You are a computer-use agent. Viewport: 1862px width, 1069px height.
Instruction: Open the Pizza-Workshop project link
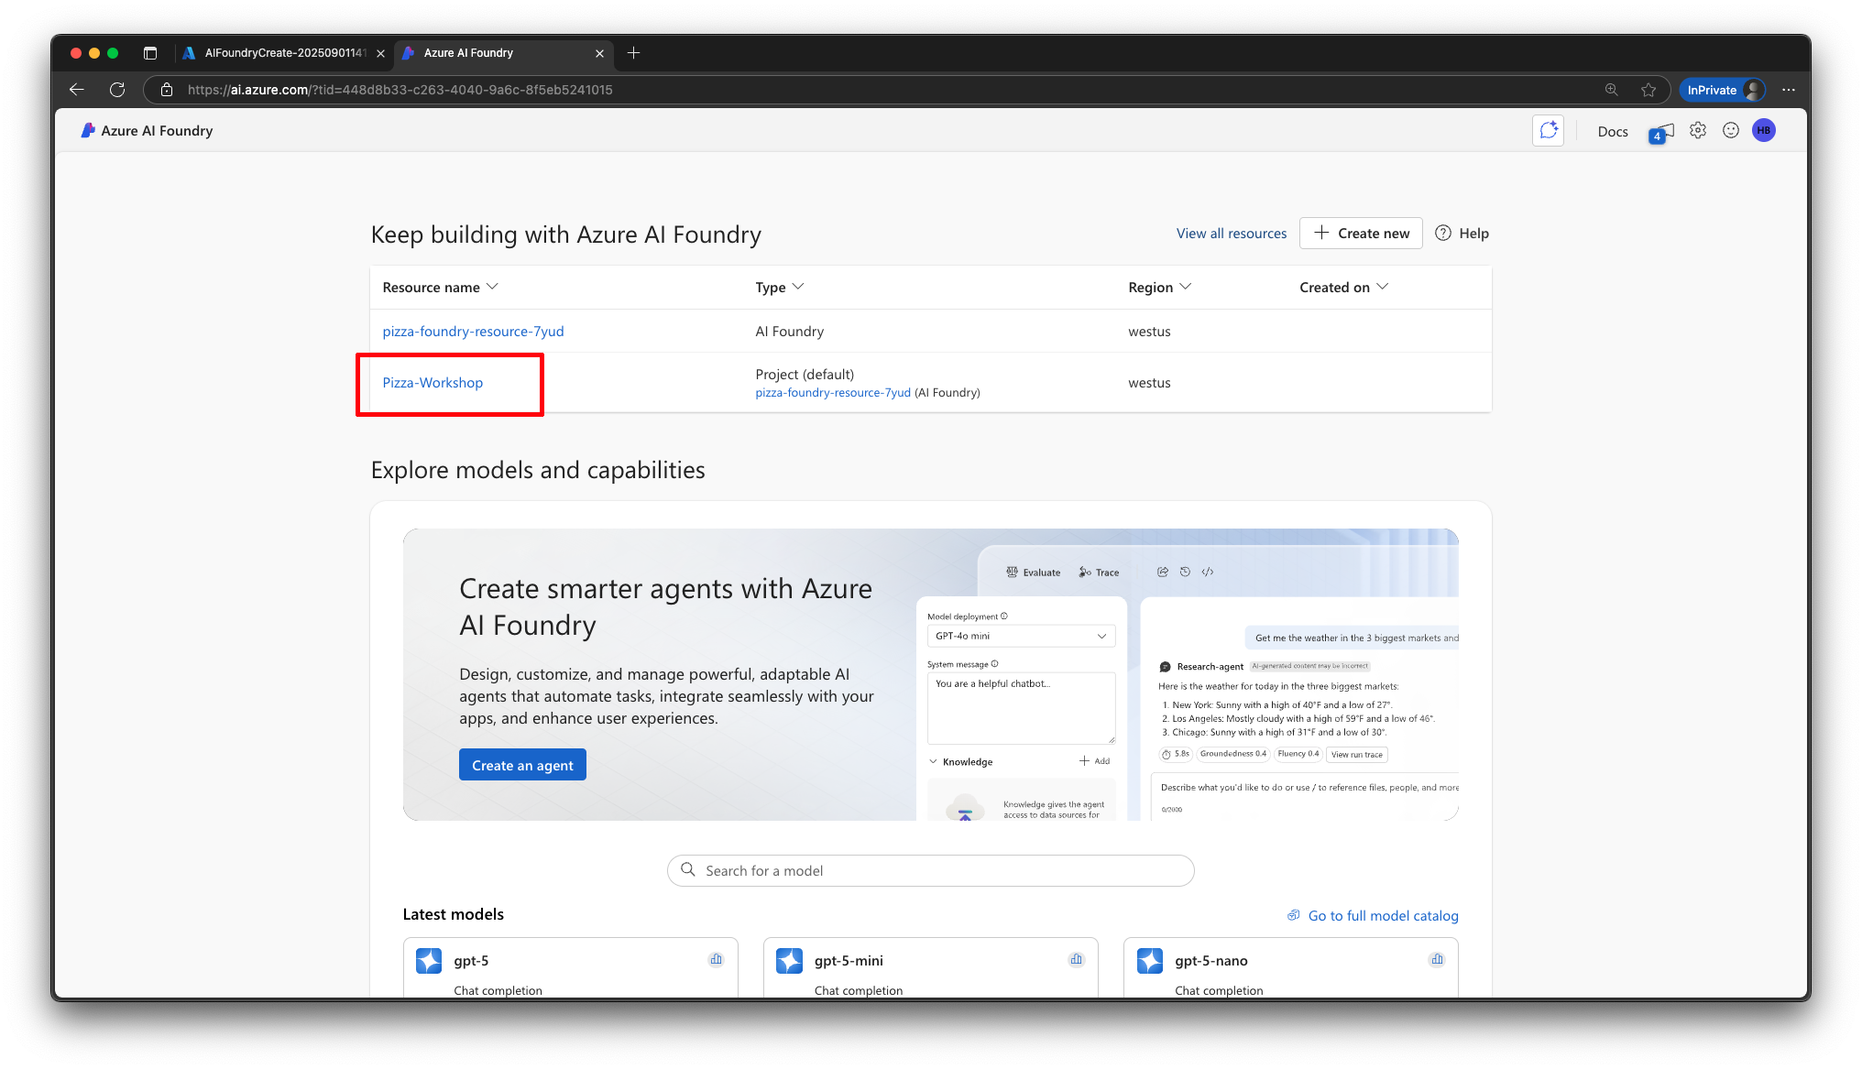[433, 383]
